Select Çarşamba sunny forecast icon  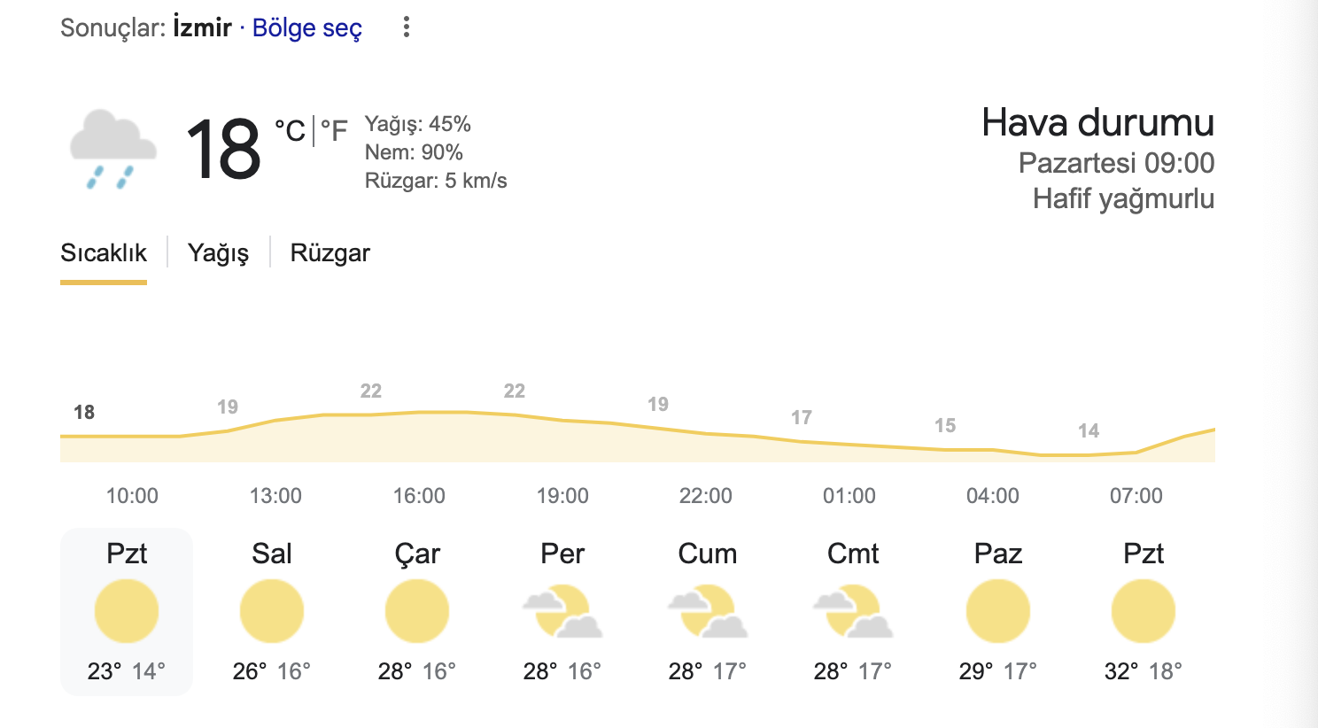tap(417, 611)
